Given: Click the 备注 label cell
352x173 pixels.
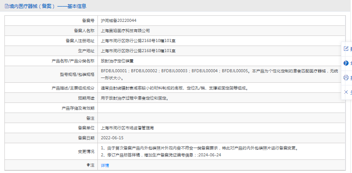Looking at the screenshot, I should (x=51, y=118).
